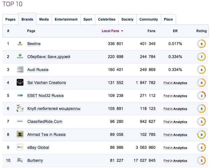Click the ESET Nod32 Russia logo icon
This screenshot has height=168, width=210.
coord(20,95)
